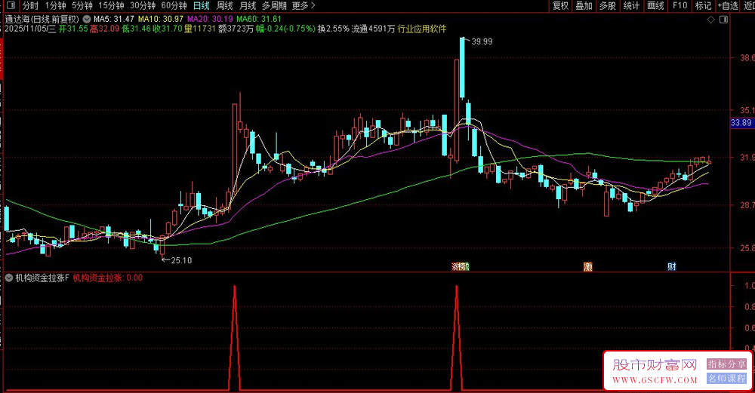Click the diamond icon at chart top right
Image resolution: width=755 pixels, height=393 pixels.
pyautogui.click(x=710, y=20)
